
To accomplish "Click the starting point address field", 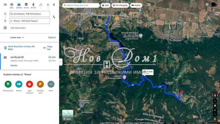I will tap(29, 14).
